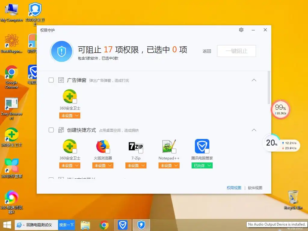This screenshot has width=308, height=231.
Task: Tick checkbox on 腾讯电脑管家 icon
Action: pyautogui.click(x=207, y=151)
